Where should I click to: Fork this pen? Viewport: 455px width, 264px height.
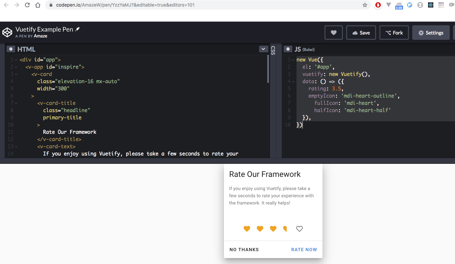coord(394,33)
